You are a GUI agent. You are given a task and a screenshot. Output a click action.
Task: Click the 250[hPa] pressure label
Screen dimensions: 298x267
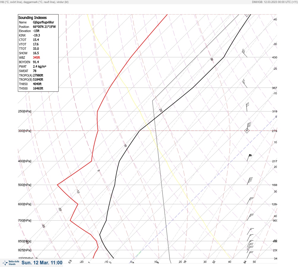25,111
